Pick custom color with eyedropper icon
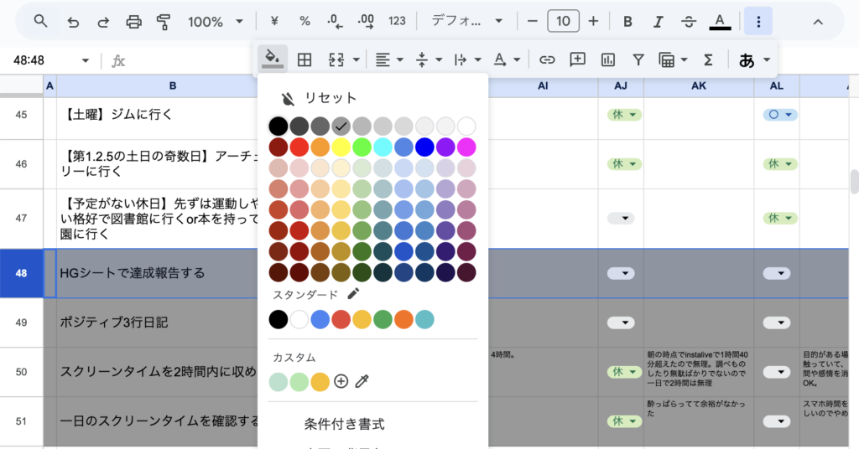Viewport: 859px width, 449px height. [362, 381]
